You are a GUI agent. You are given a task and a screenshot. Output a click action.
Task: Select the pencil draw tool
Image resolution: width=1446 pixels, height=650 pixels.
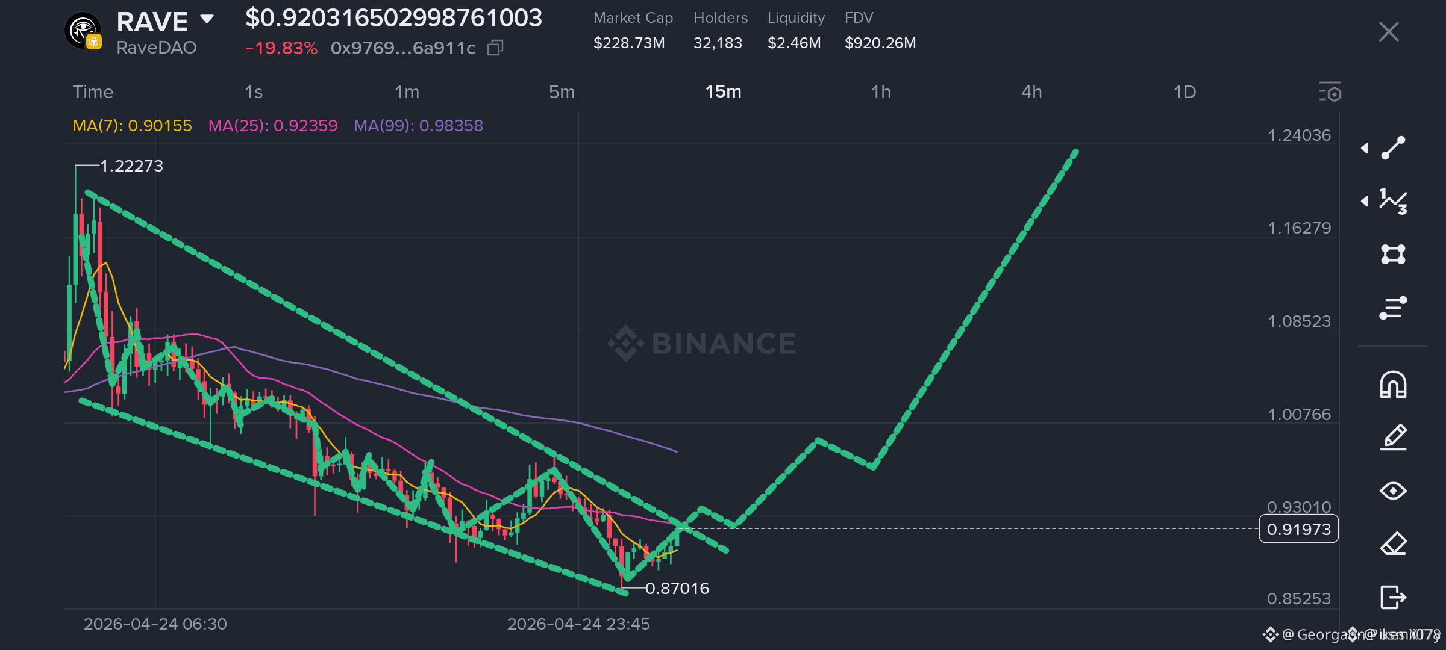point(1393,438)
